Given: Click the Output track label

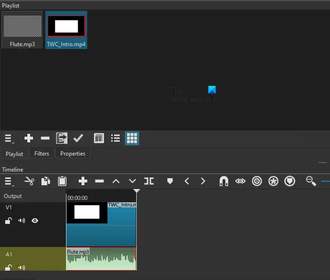Looking at the screenshot, I should click(x=13, y=196).
